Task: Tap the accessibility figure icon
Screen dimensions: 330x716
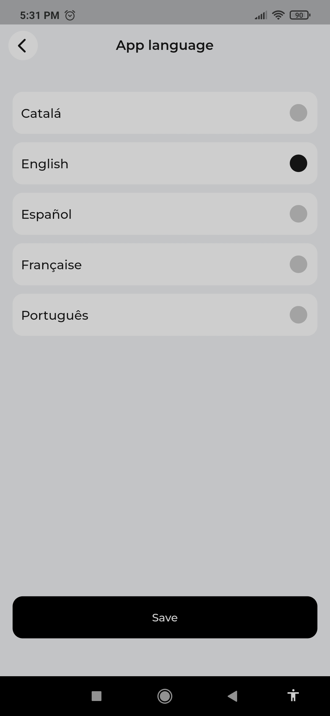Action: pyautogui.click(x=293, y=695)
